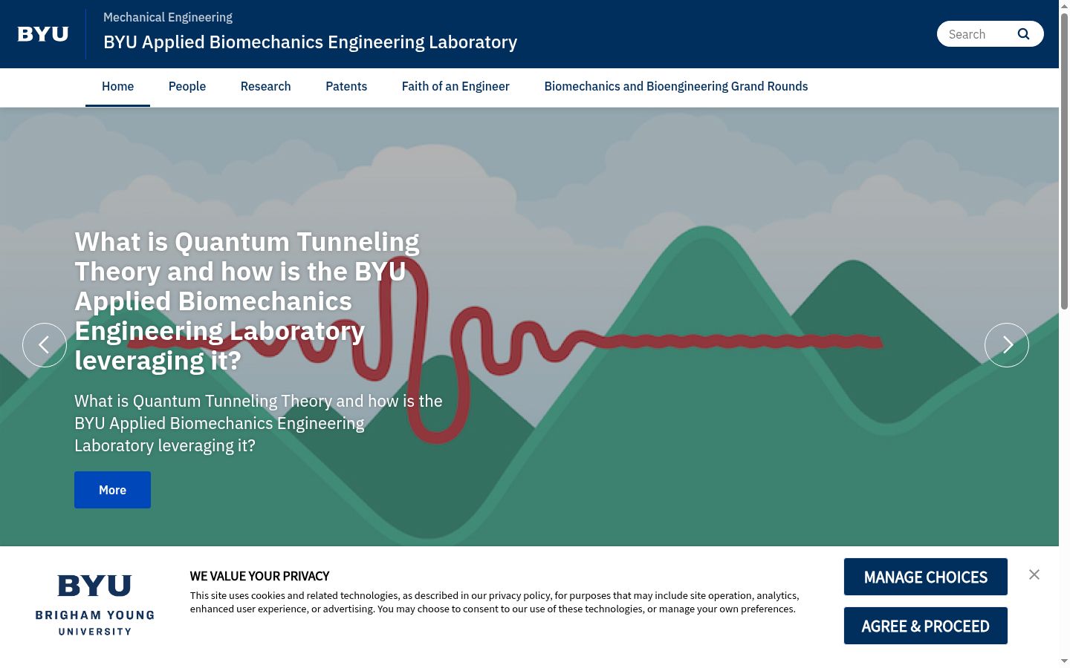Click the BYU logo in the header
The width and height of the screenshot is (1070, 668).
click(43, 34)
